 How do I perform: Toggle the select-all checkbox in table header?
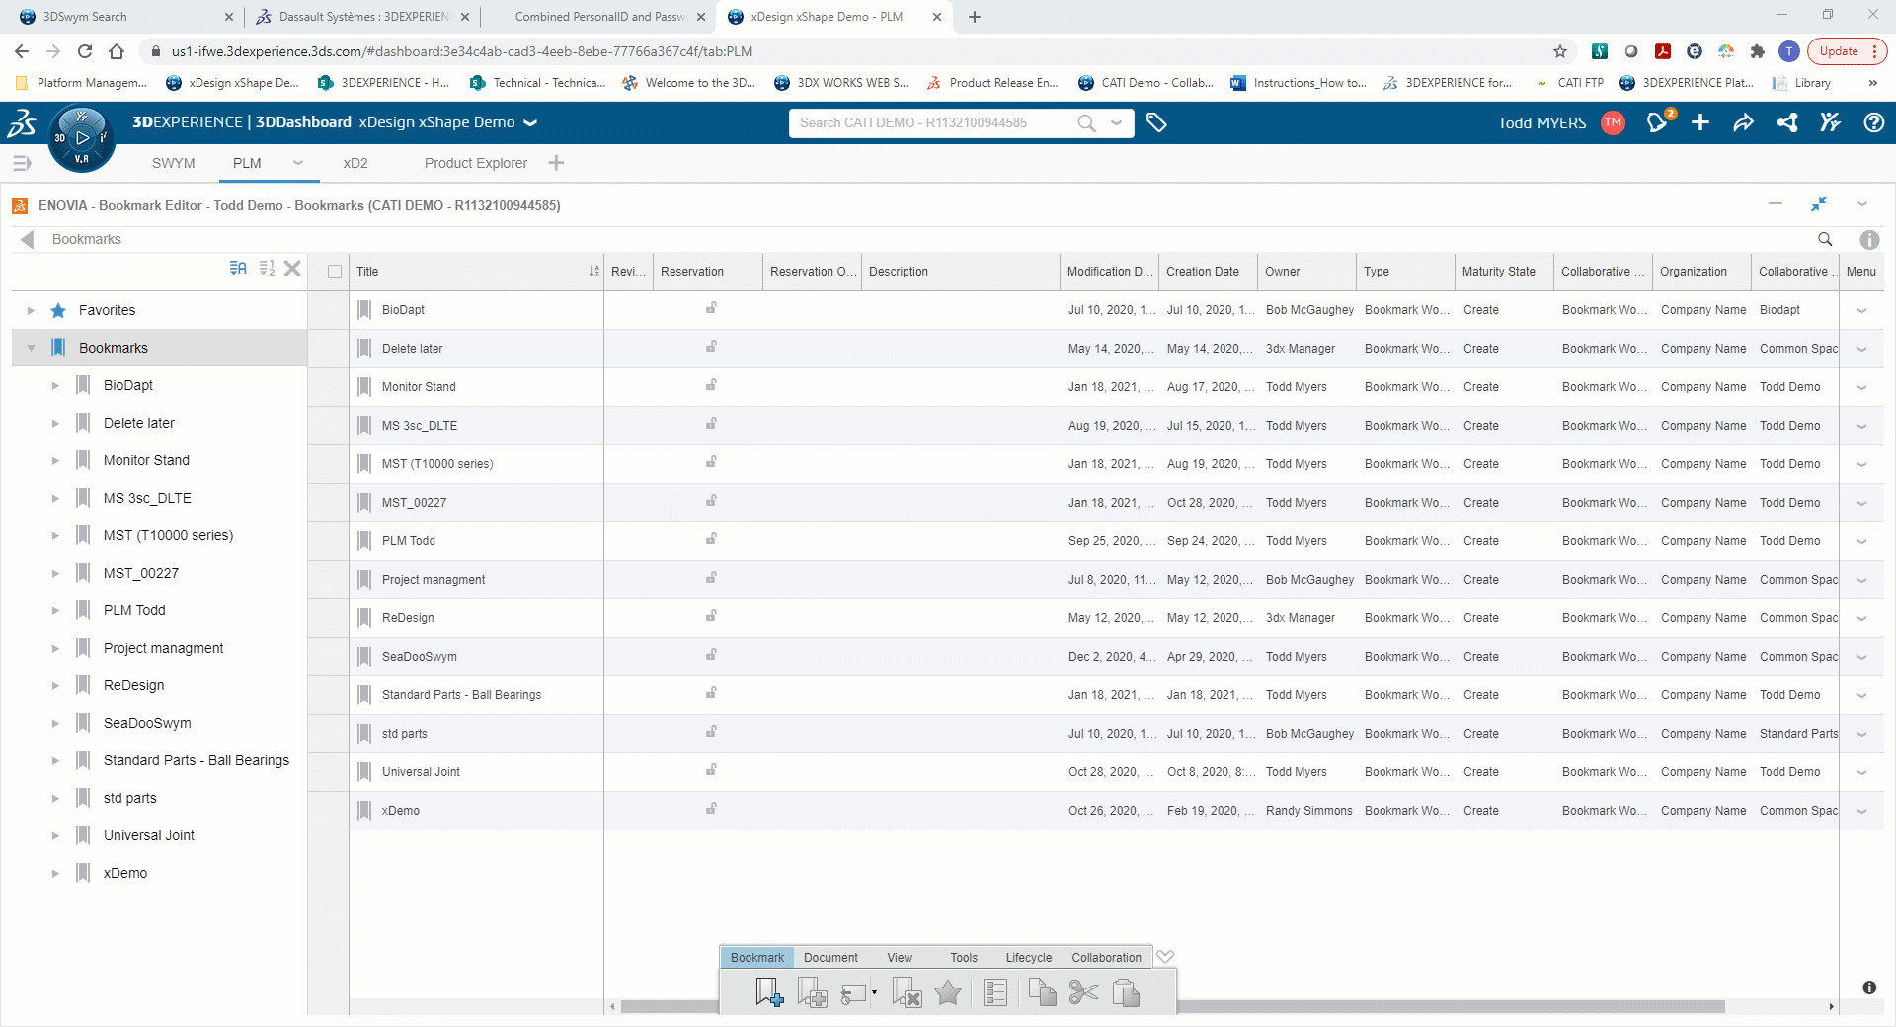[x=335, y=272]
